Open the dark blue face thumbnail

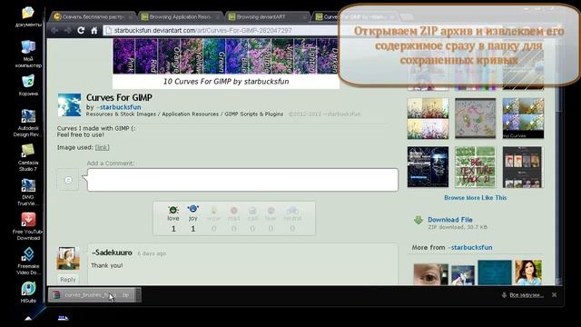(428, 167)
